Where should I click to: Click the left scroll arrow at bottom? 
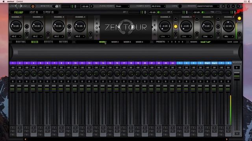coord(25,139)
